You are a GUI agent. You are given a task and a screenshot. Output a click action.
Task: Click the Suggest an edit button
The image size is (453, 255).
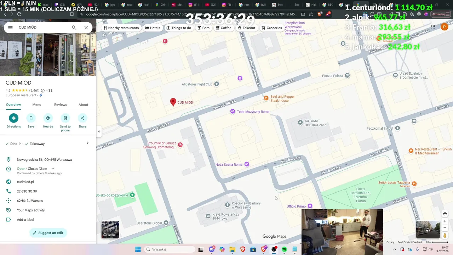48,233
